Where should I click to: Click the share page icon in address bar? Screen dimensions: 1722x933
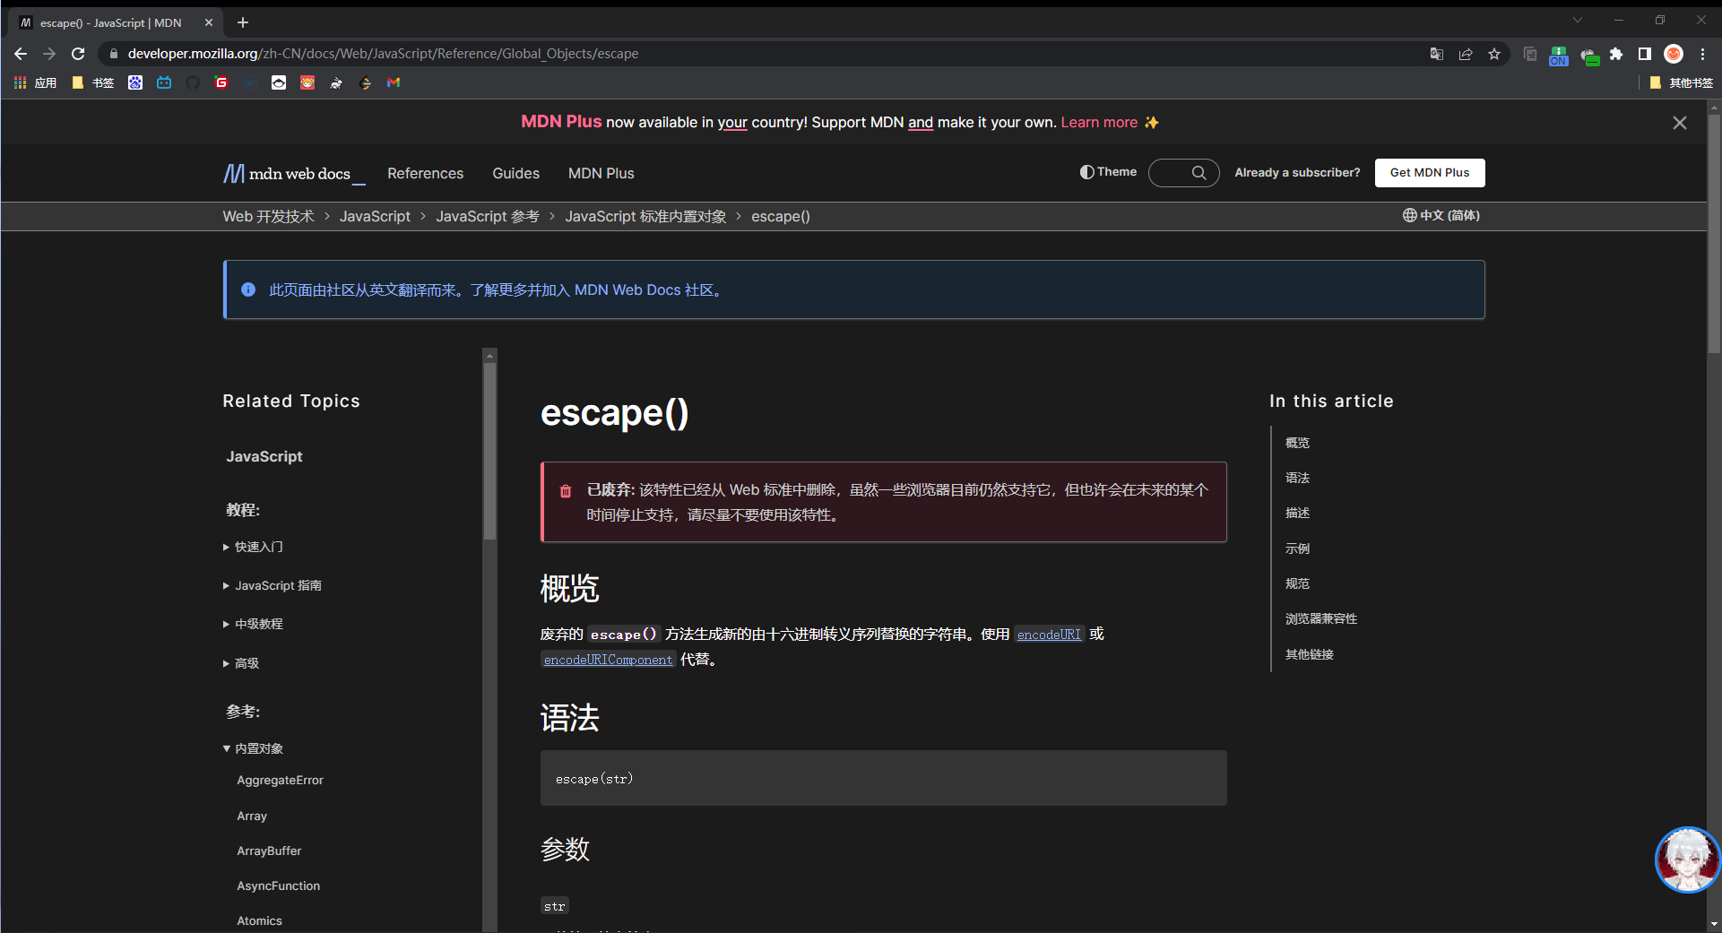point(1466,54)
